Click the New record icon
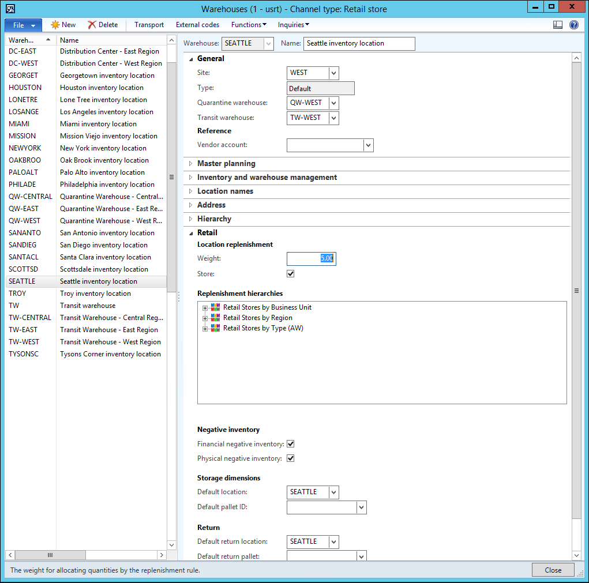Image resolution: width=589 pixels, height=583 pixels. [55, 25]
